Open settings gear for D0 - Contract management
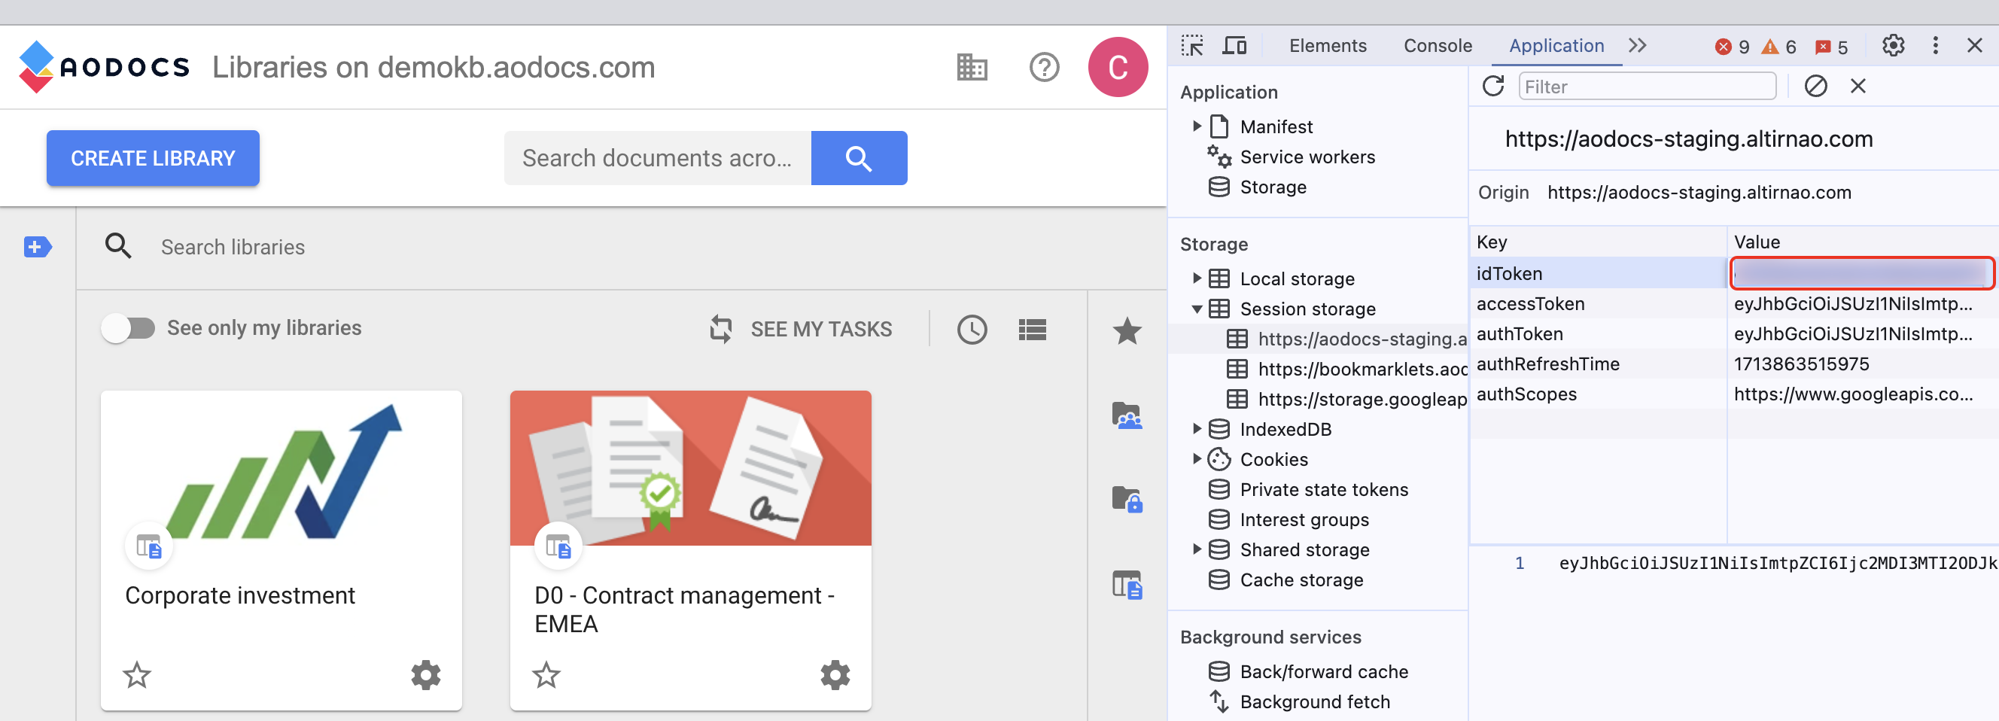 tap(835, 675)
